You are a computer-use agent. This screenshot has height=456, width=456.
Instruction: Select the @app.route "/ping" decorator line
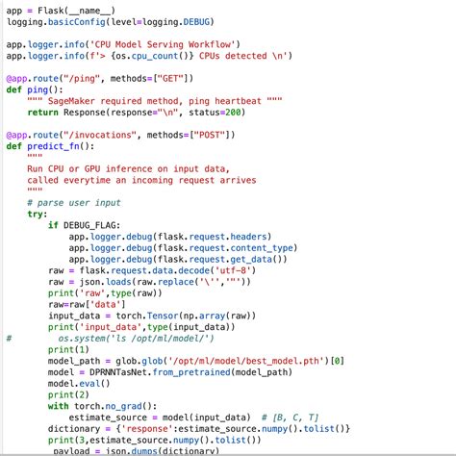coord(100,79)
